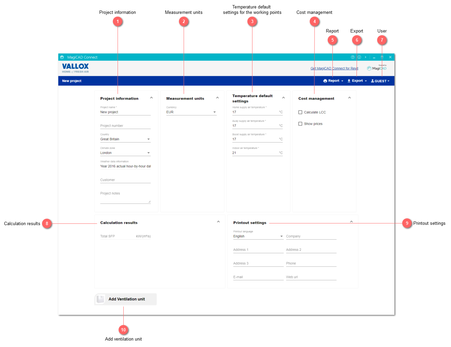Screen dimensions: 451x347
Task: Open the Export menu
Action: [357, 81]
